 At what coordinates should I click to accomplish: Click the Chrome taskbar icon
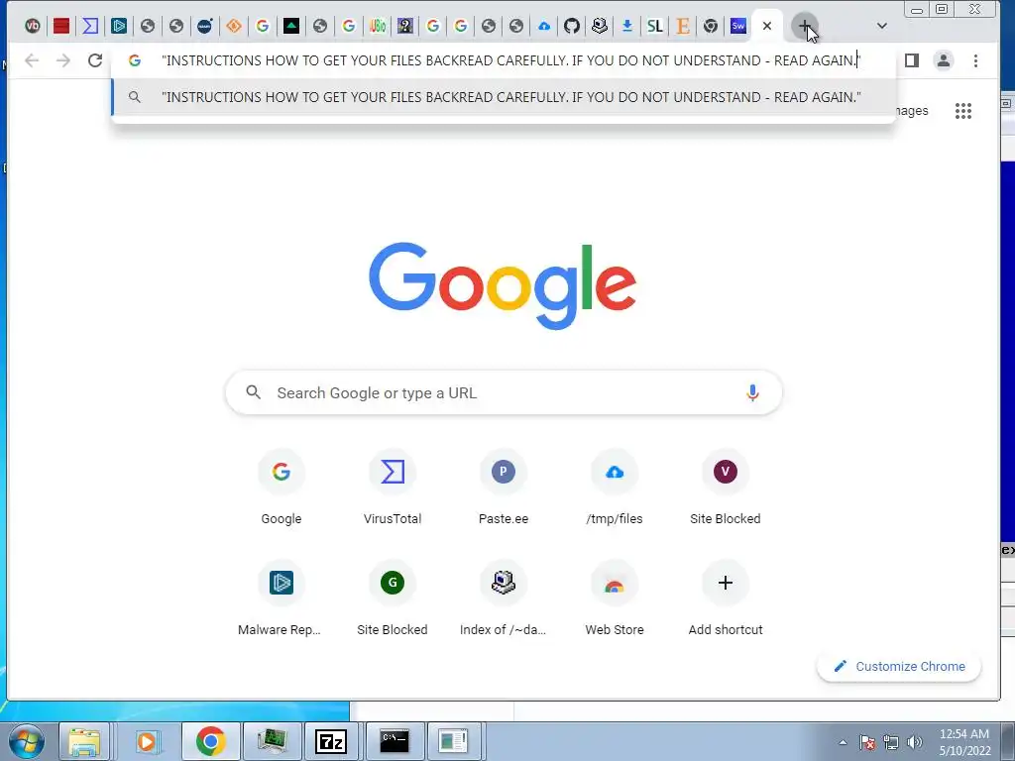point(210,741)
